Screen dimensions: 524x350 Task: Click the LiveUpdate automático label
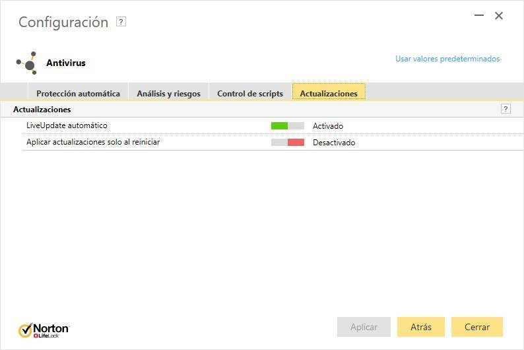click(x=67, y=125)
